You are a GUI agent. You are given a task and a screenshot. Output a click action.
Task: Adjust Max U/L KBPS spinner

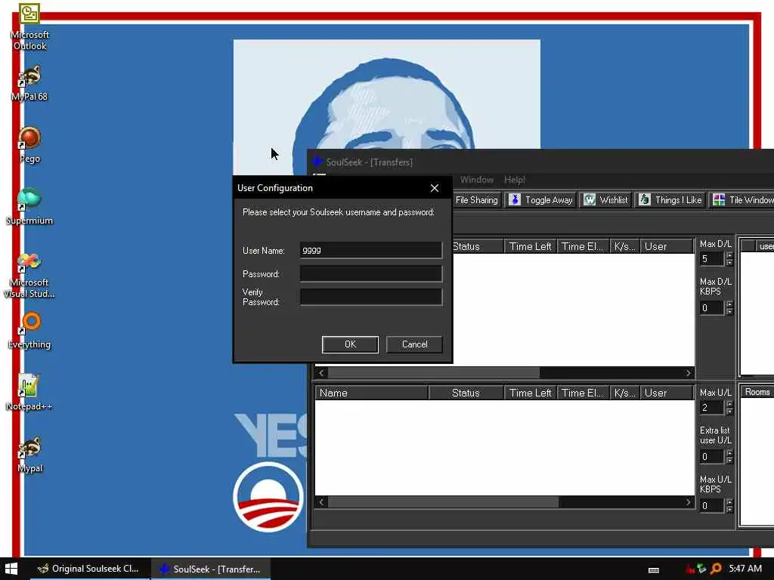point(729,505)
